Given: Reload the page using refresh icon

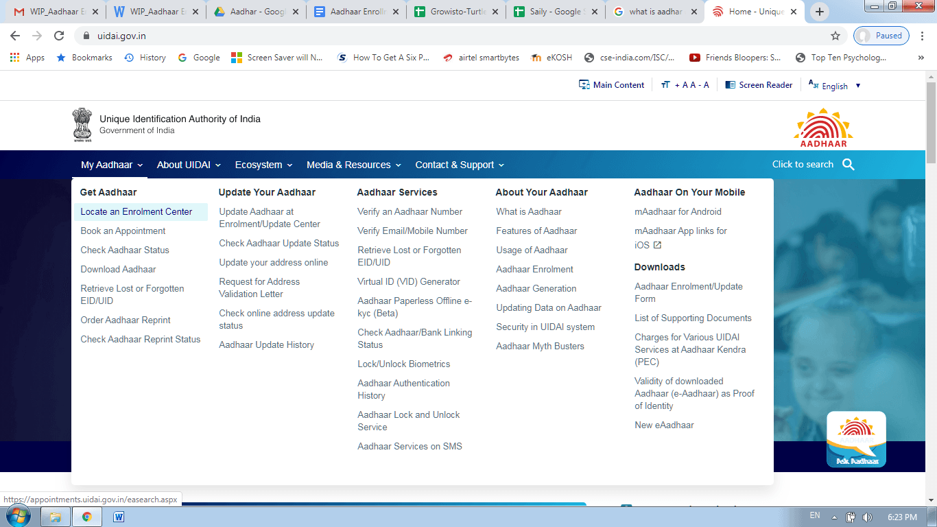Looking at the screenshot, I should [x=59, y=36].
